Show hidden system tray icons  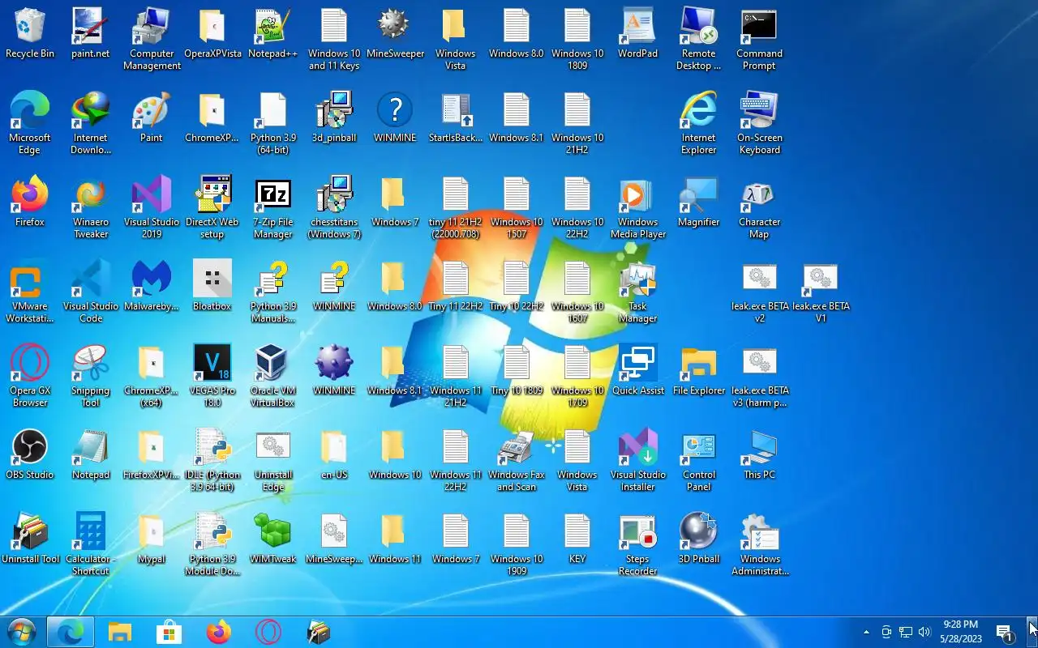(866, 632)
